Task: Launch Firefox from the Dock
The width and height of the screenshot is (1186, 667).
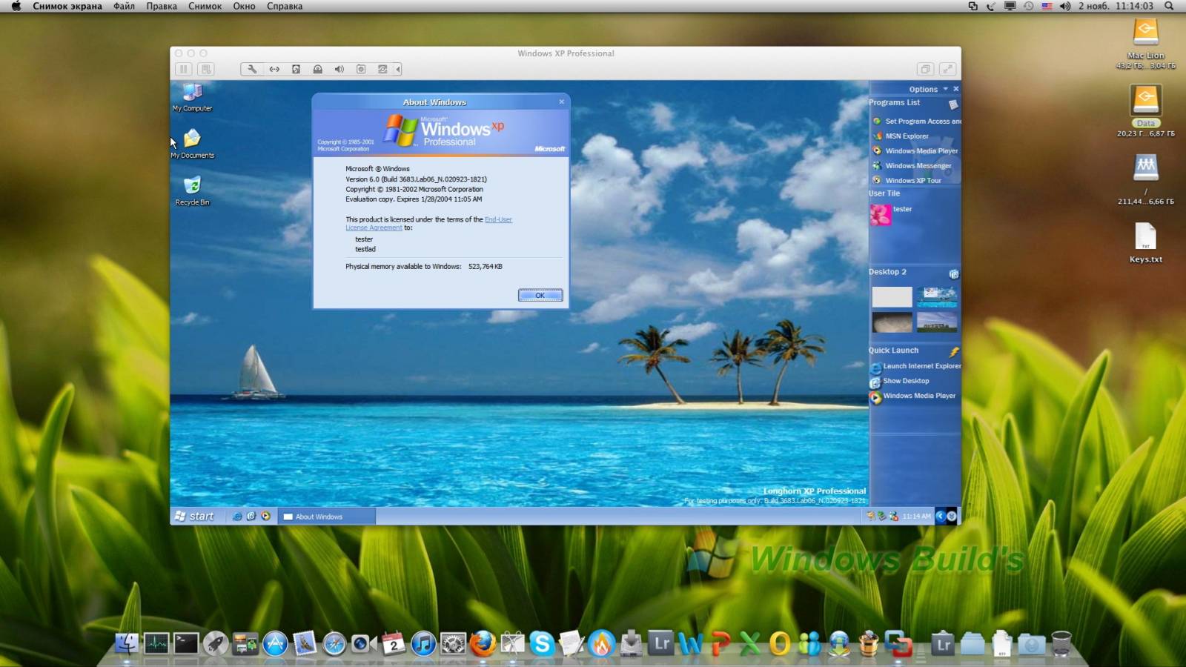Action: pyautogui.click(x=483, y=643)
